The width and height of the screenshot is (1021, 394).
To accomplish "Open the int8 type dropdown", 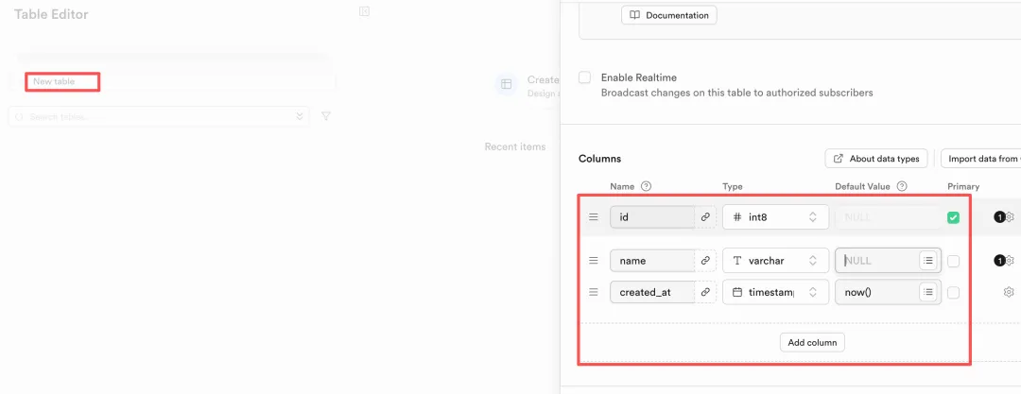I will click(775, 217).
